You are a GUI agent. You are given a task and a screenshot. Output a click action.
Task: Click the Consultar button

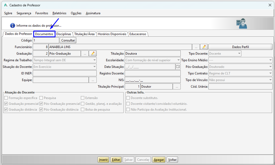[x=68, y=40]
